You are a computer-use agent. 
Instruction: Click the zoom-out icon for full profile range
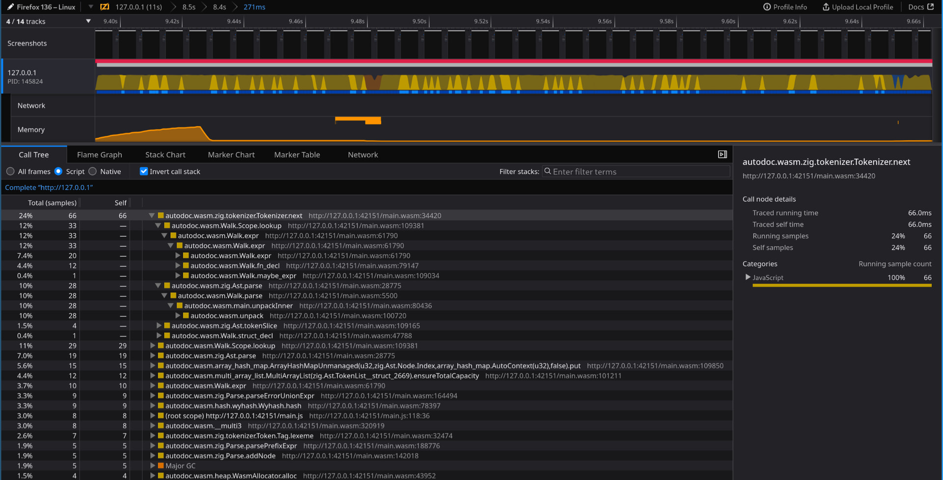[x=105, y=7]
